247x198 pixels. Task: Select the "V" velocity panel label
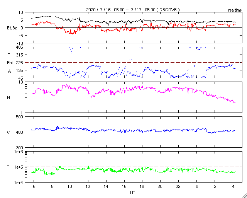click(8, 132)
